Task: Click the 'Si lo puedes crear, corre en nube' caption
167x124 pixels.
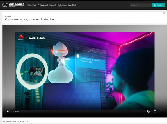Action: coord(15,121)
